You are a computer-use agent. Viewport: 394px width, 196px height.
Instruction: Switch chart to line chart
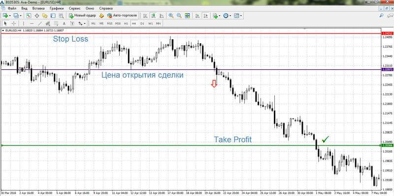(x=162, y=16)
